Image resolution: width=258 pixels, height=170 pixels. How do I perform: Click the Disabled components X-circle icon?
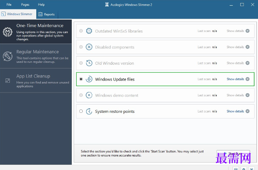click(x=89, y=47)
